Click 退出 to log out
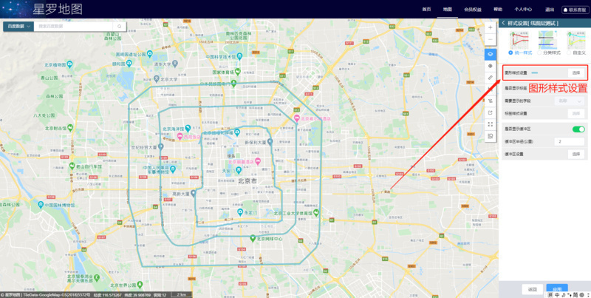591x298 pixels. pos(550,10)
